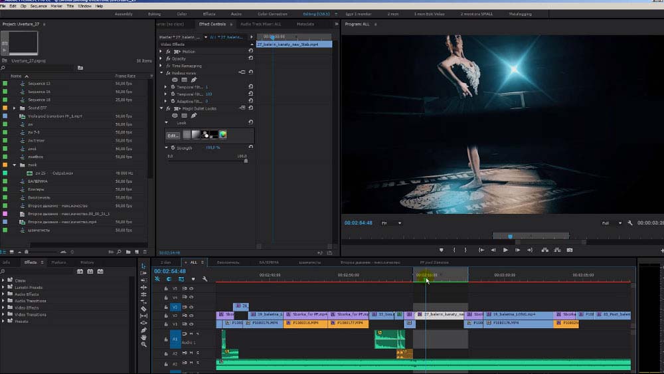
Task: Select the Track Select Forward tool
Action: click(x=143, y=273)
